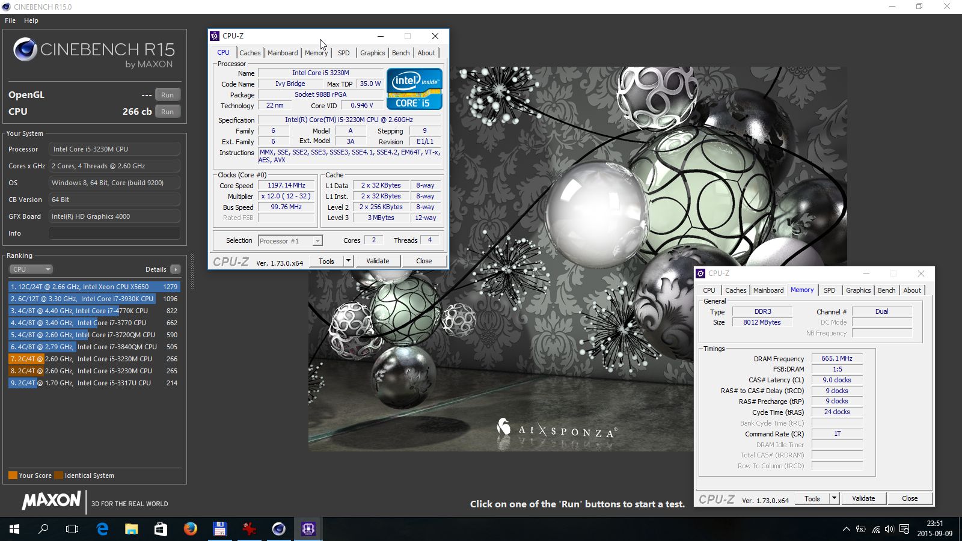Screen dimensions: 962x541
Task: Open the Mainboard tab in front CPU-Z window
Action: point(283,53)
